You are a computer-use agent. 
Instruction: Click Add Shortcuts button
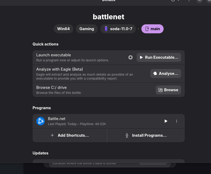click(x=70, y=135)
